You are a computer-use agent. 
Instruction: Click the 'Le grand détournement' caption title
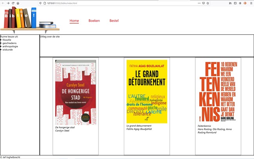point(139,126)
